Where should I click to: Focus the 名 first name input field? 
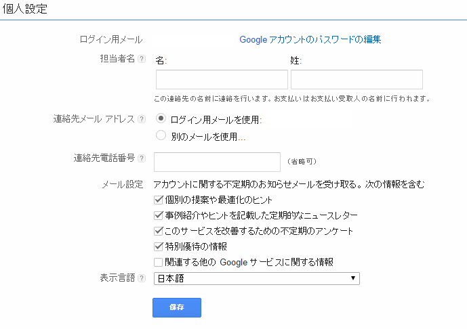click(x=222, y=79)
